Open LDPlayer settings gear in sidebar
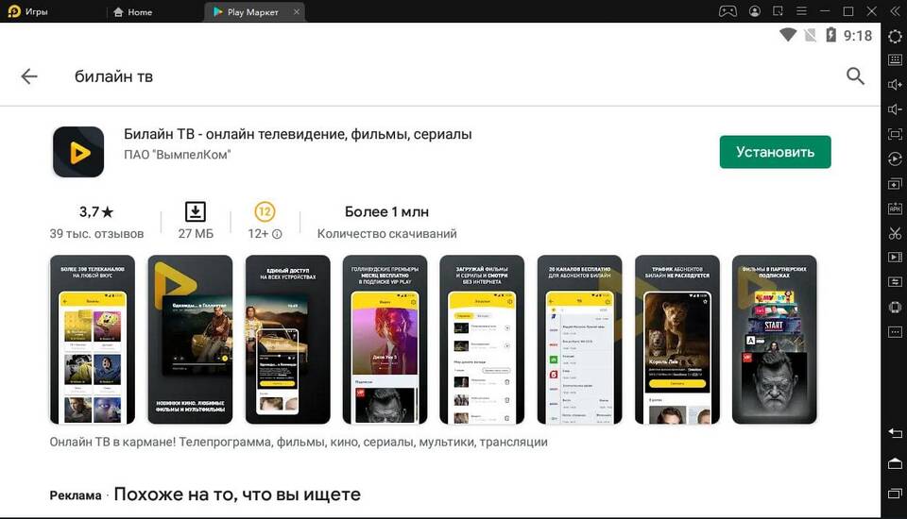Image resolution: width=907 pixels, height=519 pixels. point(895,36)
